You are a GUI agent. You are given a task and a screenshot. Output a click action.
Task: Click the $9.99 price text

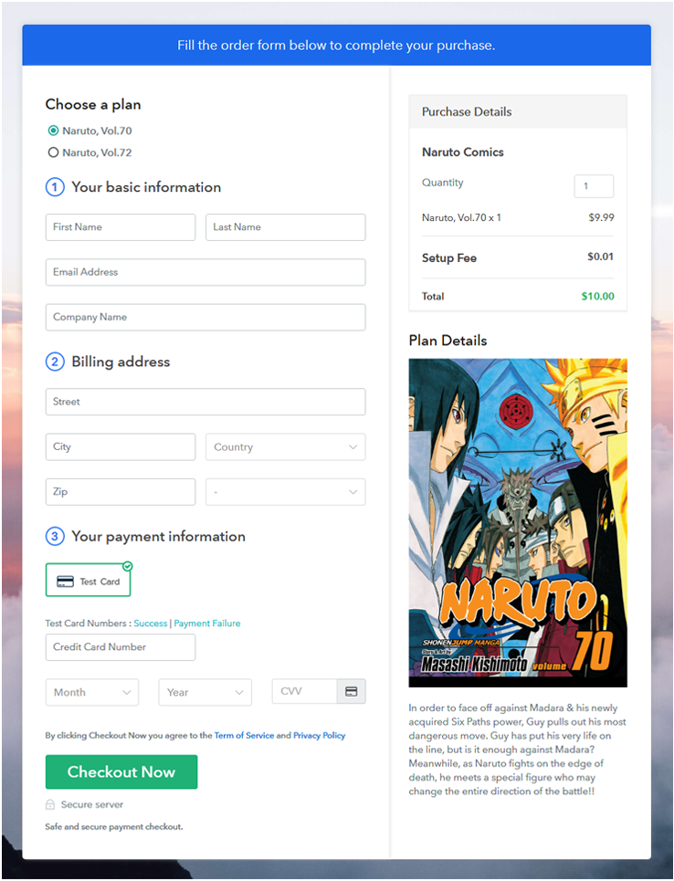point(601,217)
